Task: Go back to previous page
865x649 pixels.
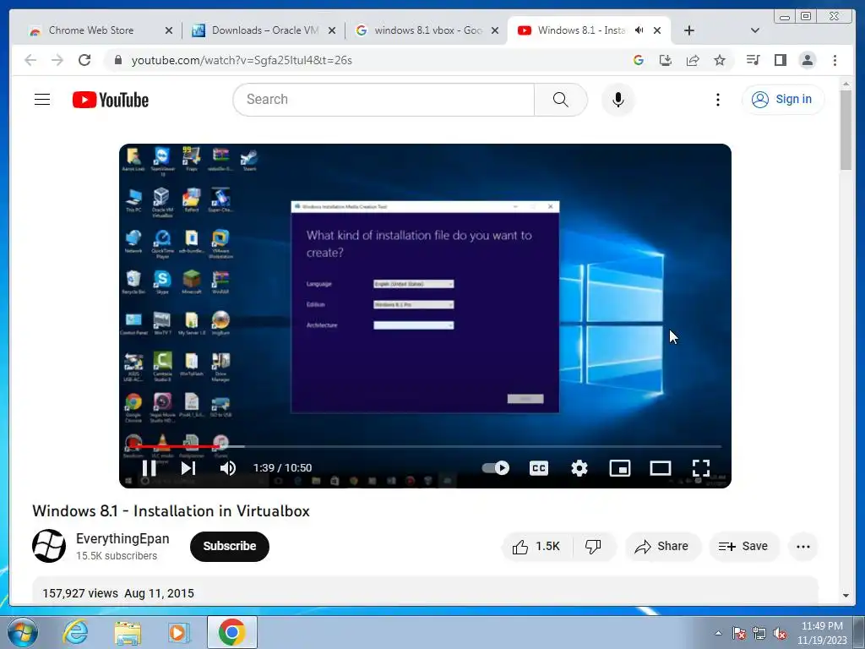Action: pos(30,60)
